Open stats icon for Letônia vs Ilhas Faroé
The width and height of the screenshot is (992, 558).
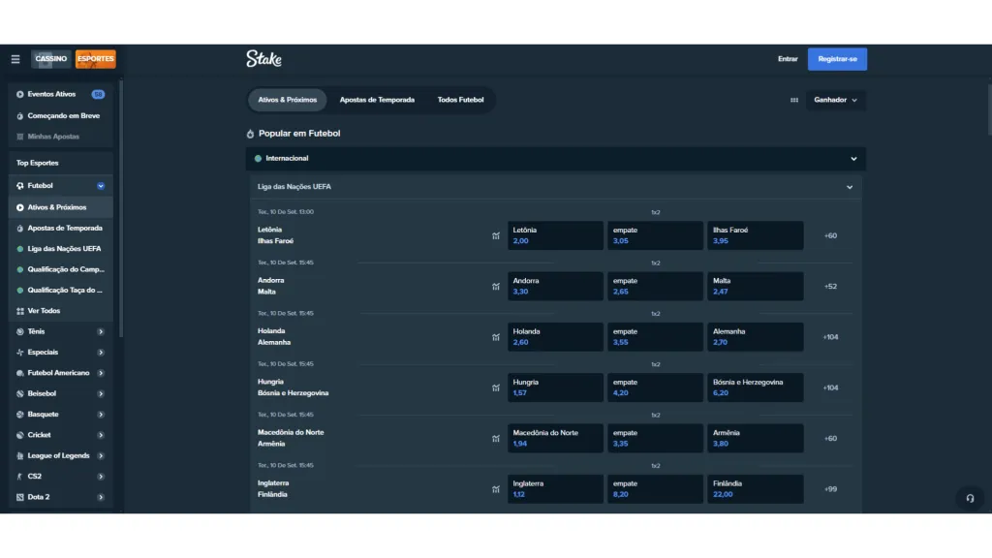pyautogui.click(x=495, y=235)
